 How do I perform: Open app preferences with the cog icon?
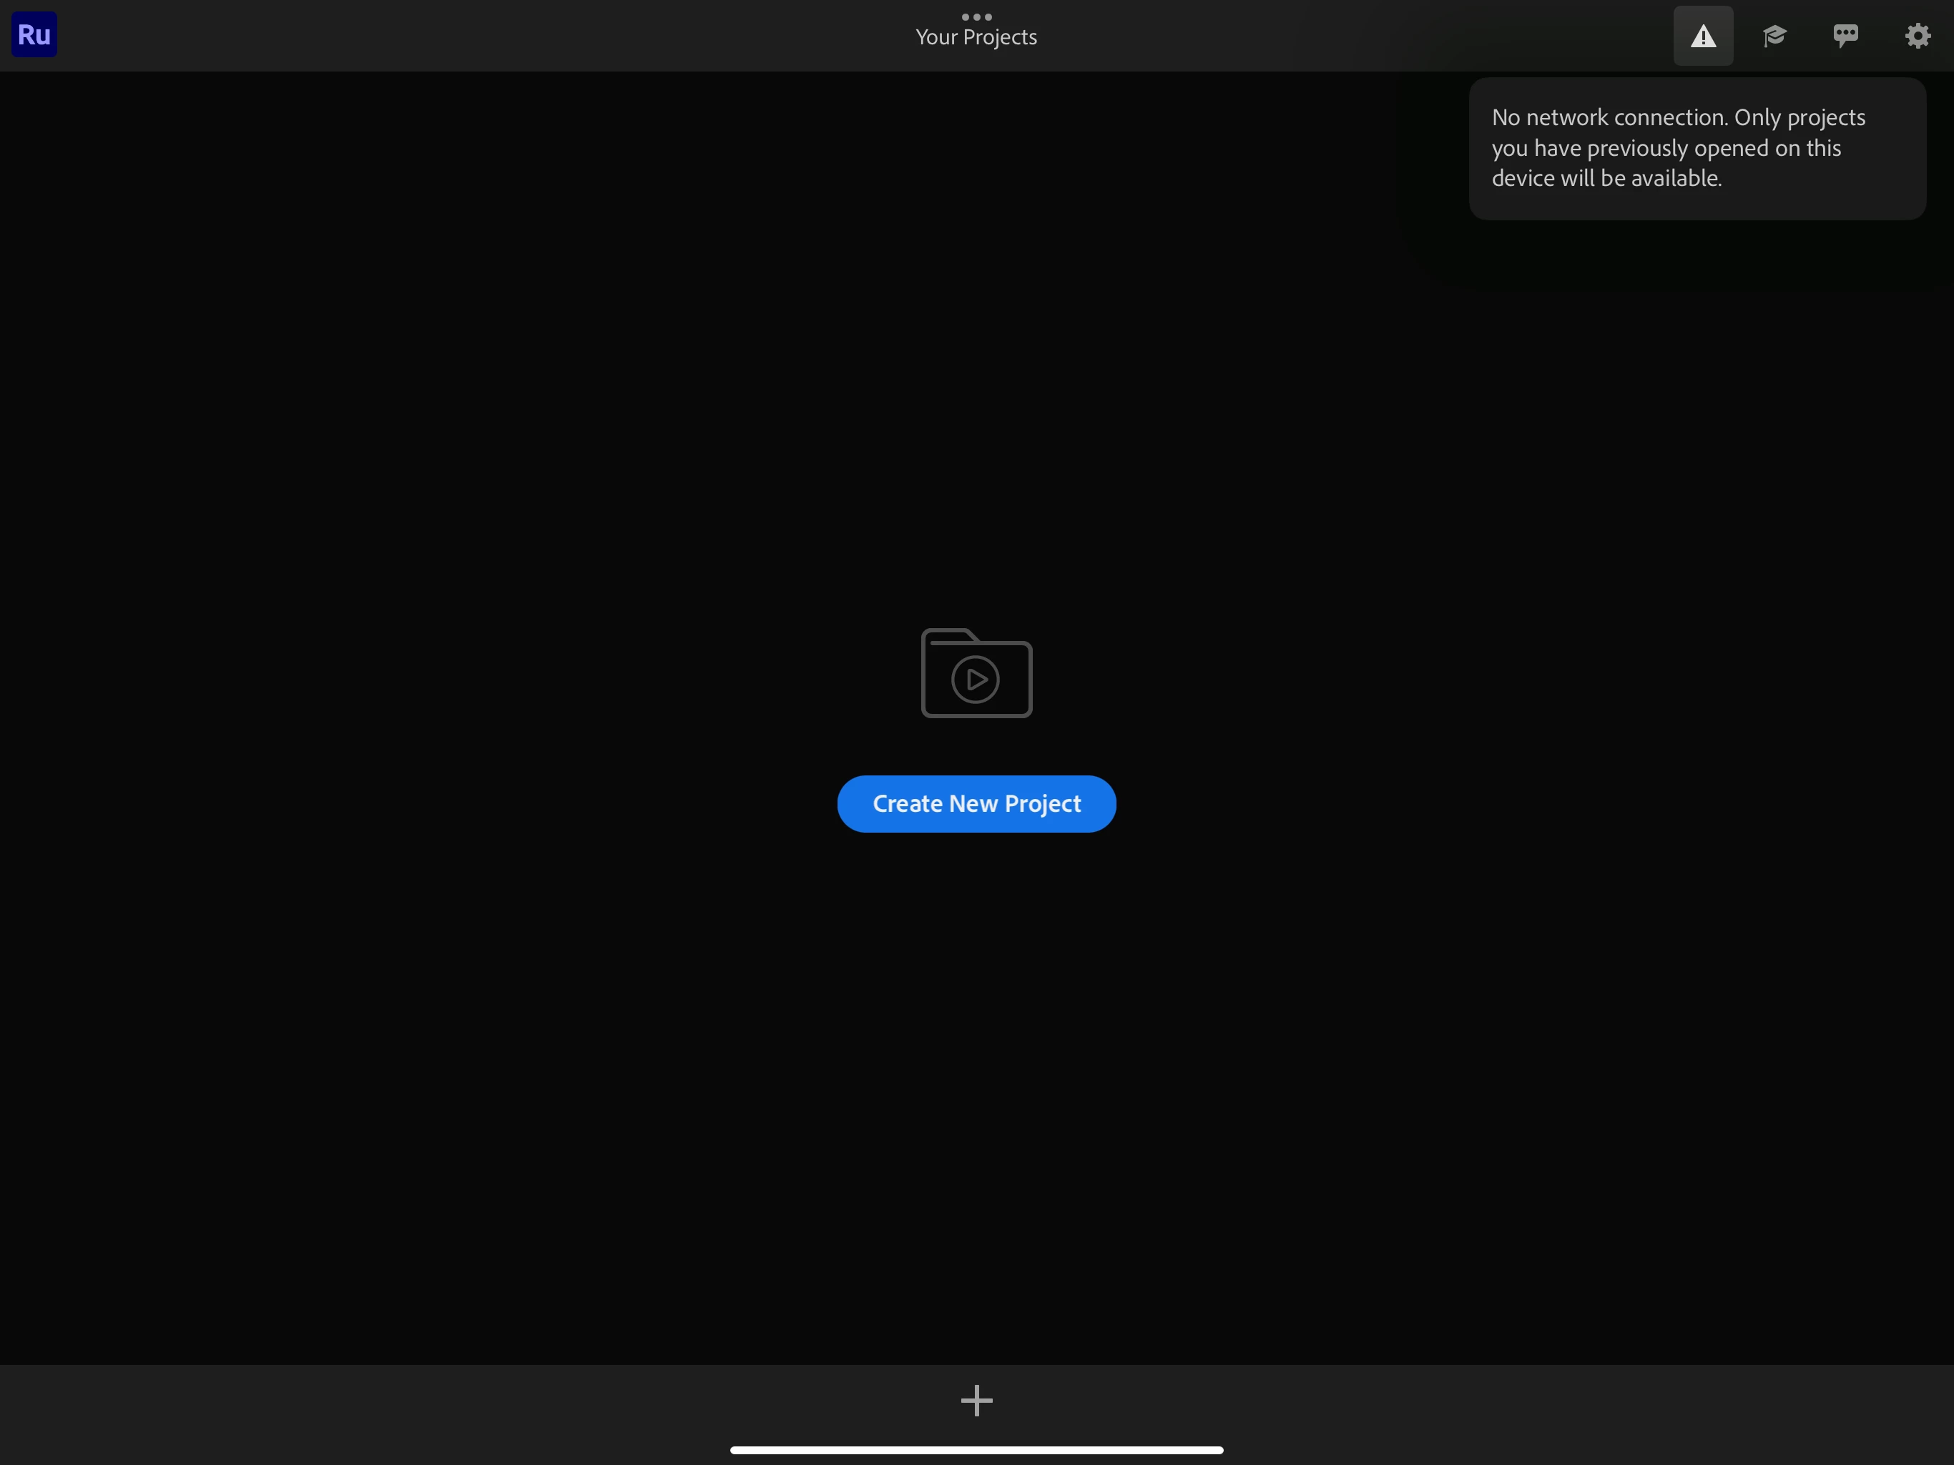(x=1917, y=36)
